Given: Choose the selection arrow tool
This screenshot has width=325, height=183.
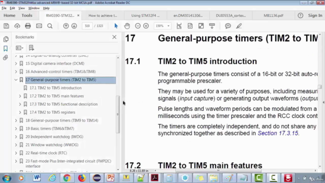Looking at the screenshot, I should point(116,26).
